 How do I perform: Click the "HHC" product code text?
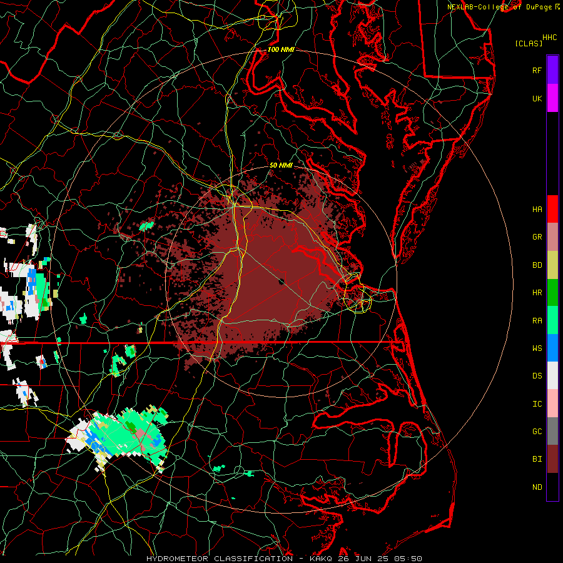550,38
